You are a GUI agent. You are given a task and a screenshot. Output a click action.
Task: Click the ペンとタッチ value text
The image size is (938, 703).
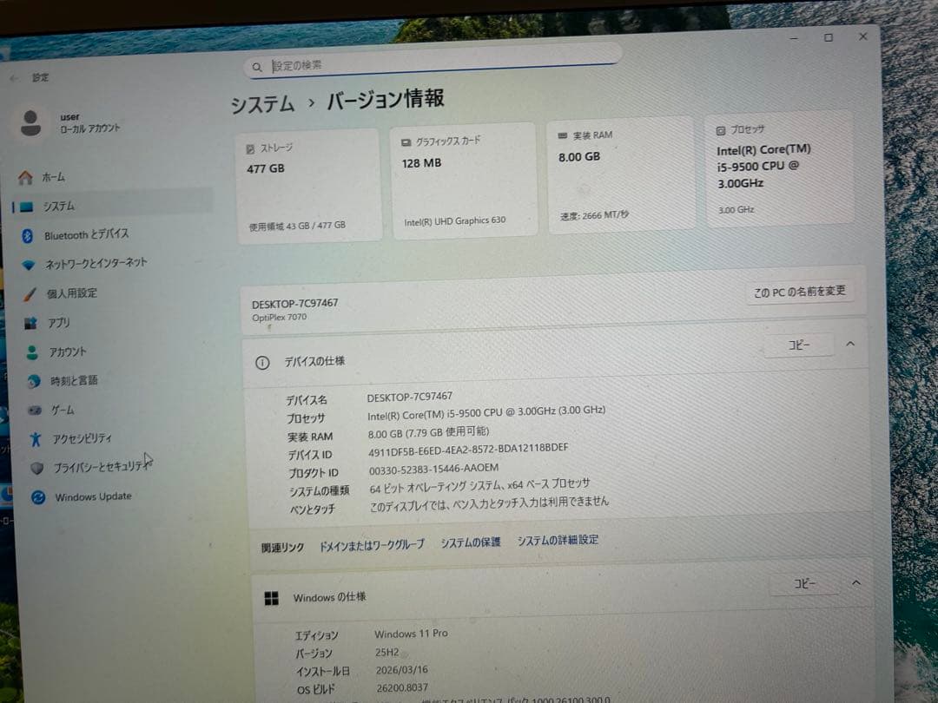click(x=489, y=504)
